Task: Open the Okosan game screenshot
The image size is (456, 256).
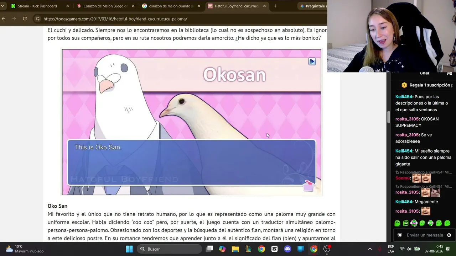Action: [x=192, y=122]
